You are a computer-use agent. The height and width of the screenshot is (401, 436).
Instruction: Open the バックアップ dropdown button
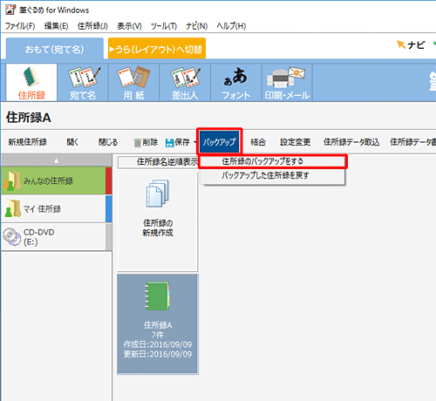point(220,142)
